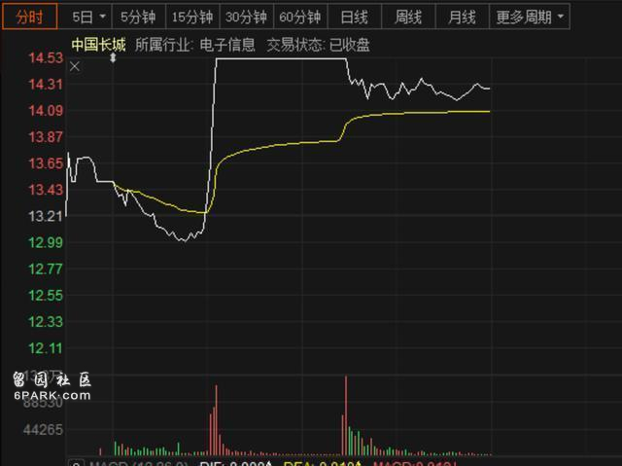Expand the 更多周期 dropdown
Image resolution: width=622 pixels, height=466 pixels.
[530, 17]
